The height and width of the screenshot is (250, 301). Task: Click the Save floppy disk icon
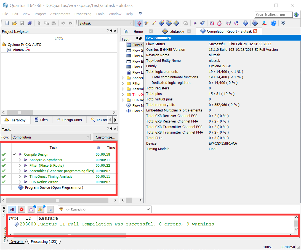point(22,23)
